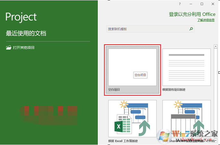
Task: Click the folder icon beside 打开其他项目
Action: pos(8,48)
